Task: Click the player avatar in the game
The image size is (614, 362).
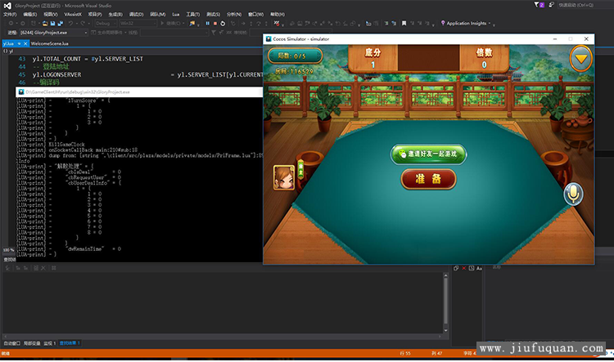Action: coord(284,177)
